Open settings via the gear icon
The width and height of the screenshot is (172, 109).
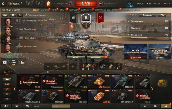pos(3,4)
